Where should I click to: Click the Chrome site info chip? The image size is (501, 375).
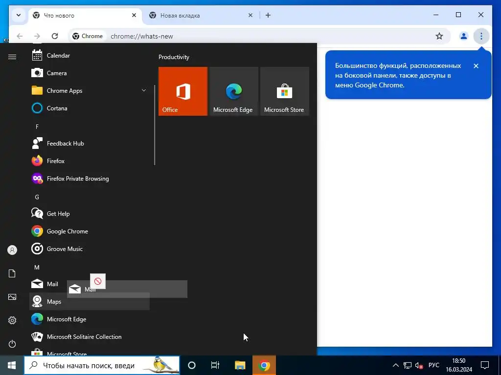coord(88,36)
